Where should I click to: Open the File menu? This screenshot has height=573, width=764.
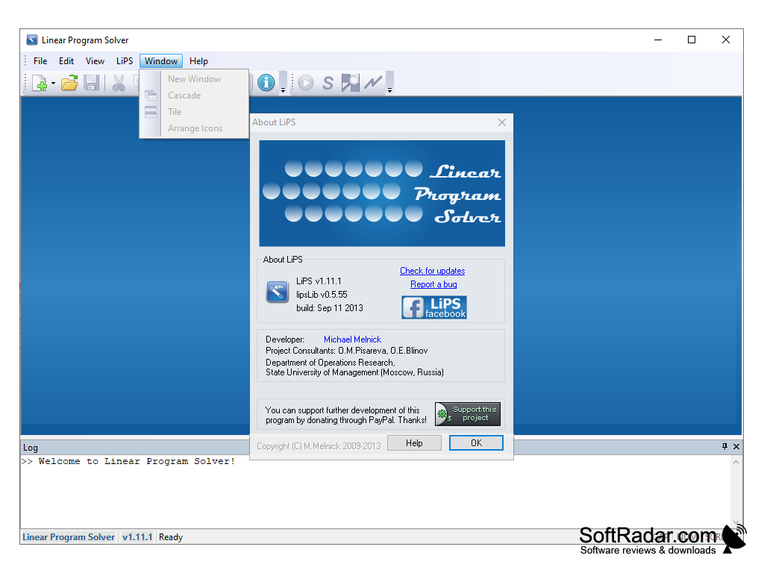coord(40,61)
